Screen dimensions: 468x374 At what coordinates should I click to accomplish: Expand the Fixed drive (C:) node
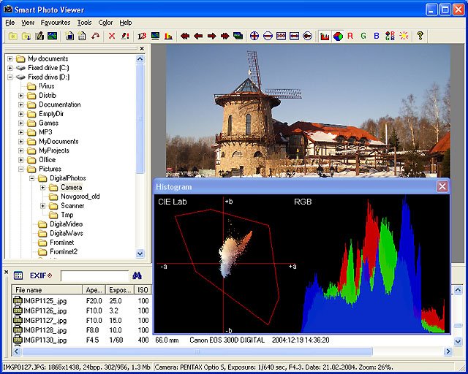(10, 68)
